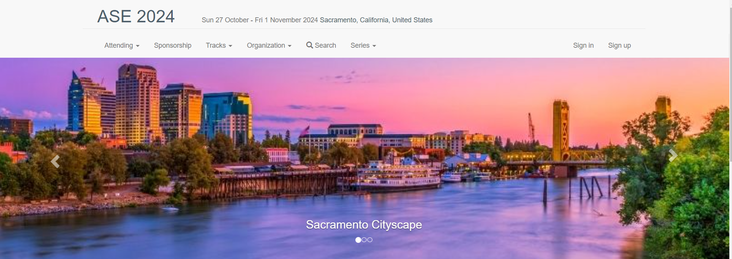732x259 pixels.
Task: Click the ASE 2024 title link
Action: pos(136,17)
